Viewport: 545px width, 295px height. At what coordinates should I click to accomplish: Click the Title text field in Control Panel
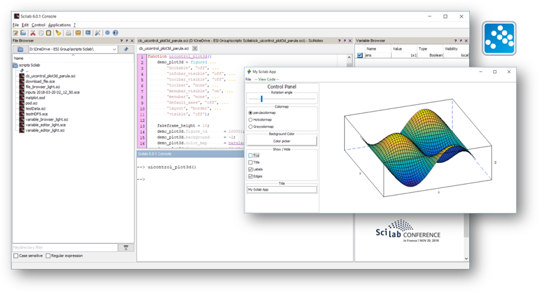[281, 189]
